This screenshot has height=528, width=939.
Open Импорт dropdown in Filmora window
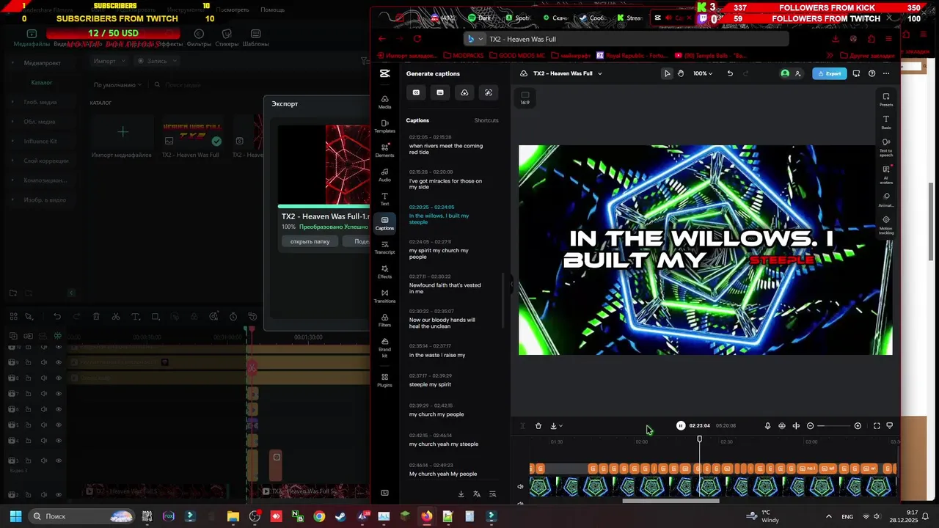(x=110, y=61)
